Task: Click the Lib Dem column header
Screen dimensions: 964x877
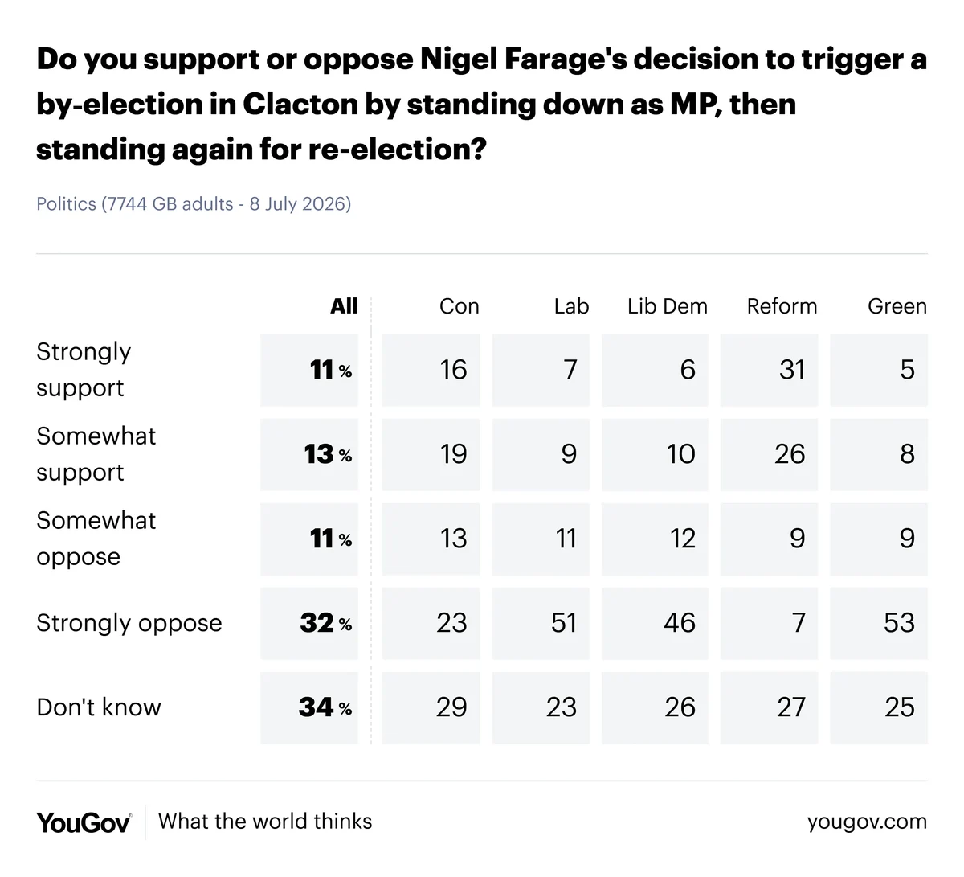Action: pos(668,306)
